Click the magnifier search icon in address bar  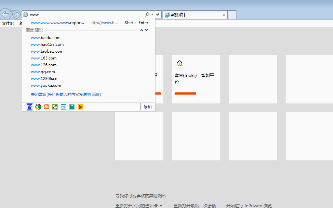[147, 14]
